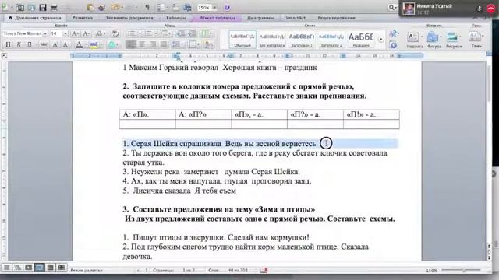Open the highlight color dropdown arrow
Viewport: 499px width, 280px height.
coord(101,44)
